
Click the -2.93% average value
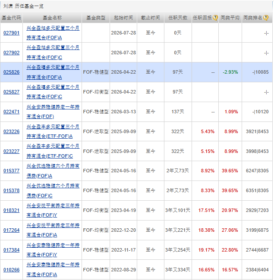click(x=230, y=72)
